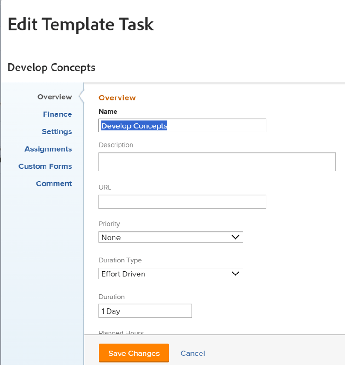
Task: Open the Overview section tab
Action: coord(54,97)
